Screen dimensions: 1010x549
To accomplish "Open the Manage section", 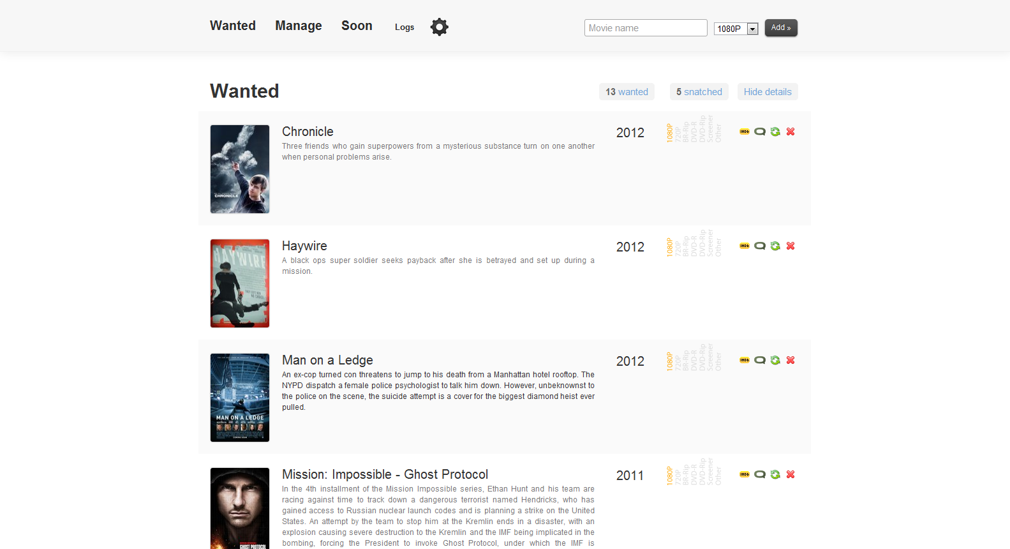I will pyautogui.click(x=299, y=26).
